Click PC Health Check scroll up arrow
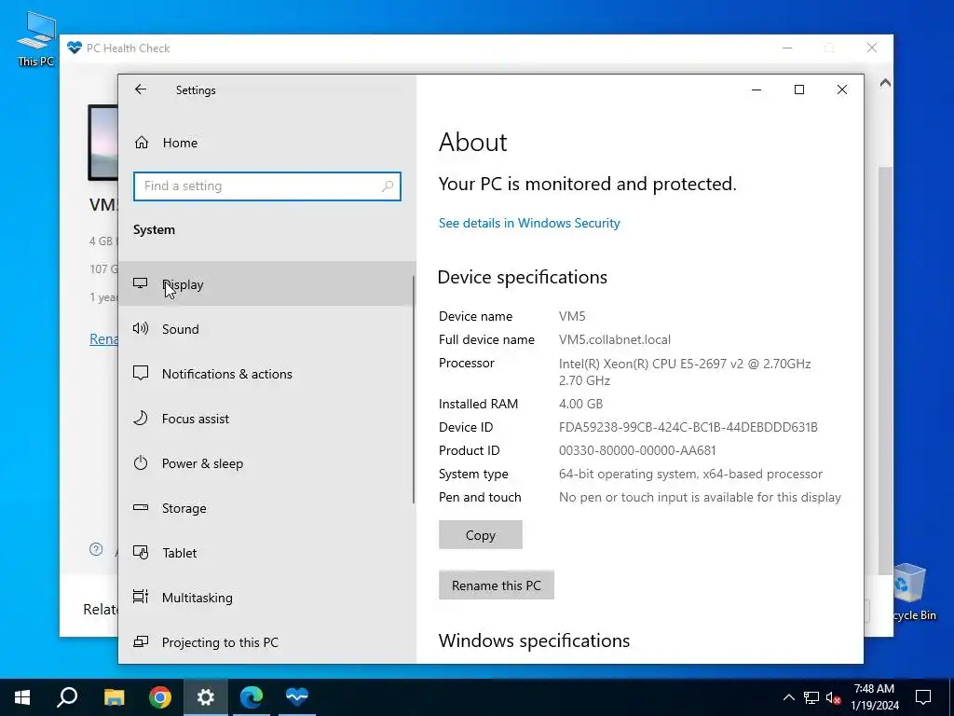Screen dimensions: 954x716 885,82
